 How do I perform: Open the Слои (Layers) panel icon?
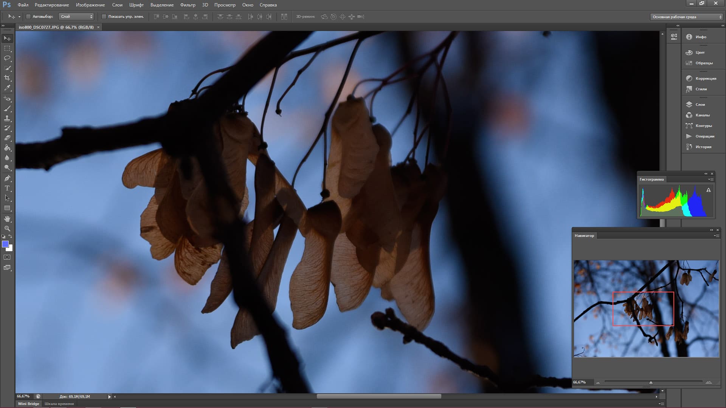coord(689,104)
